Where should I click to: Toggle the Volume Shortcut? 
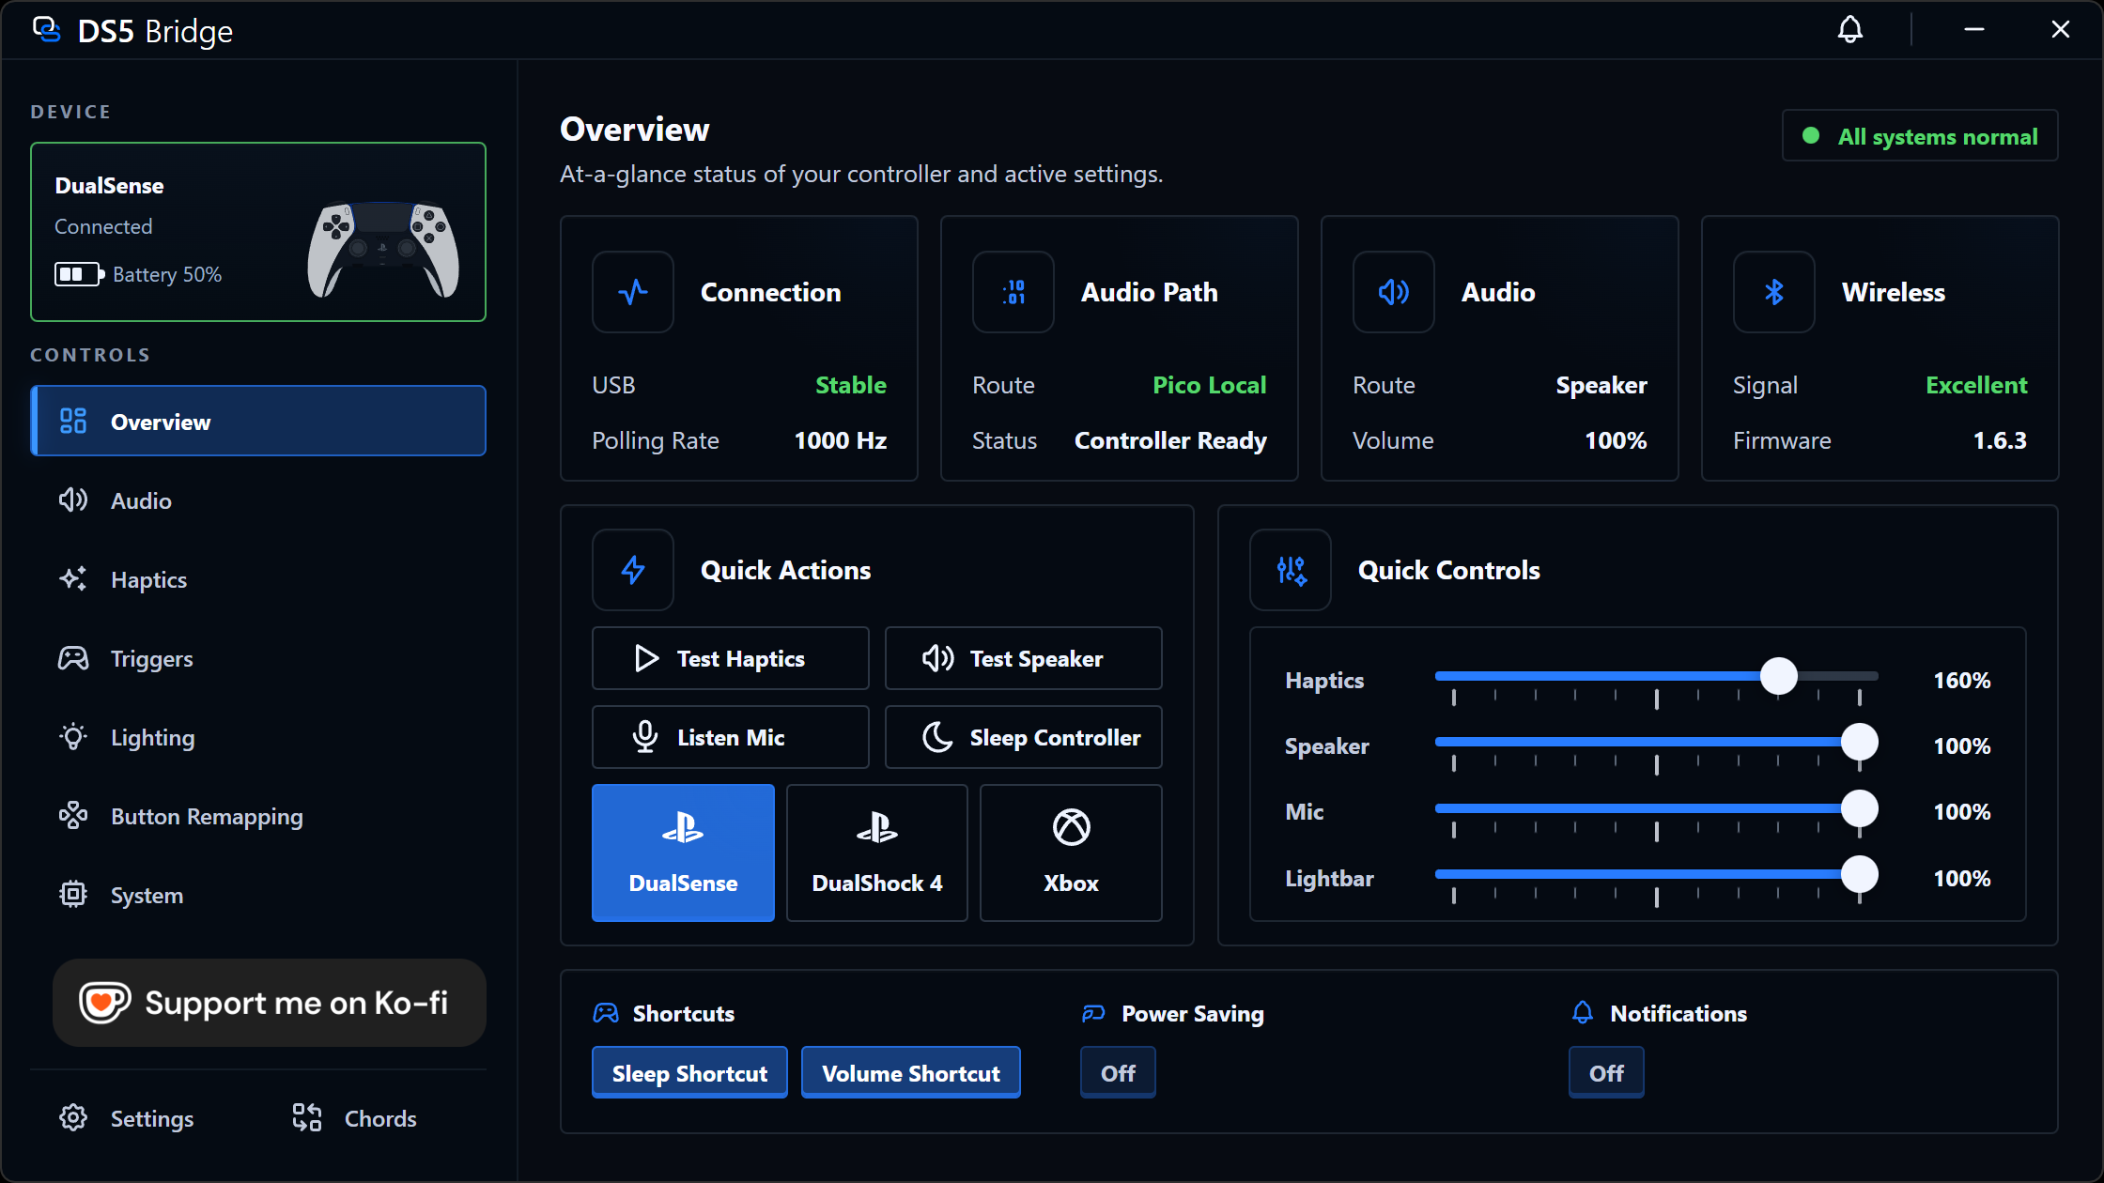pyautogui.click(x=911, y=1072)
